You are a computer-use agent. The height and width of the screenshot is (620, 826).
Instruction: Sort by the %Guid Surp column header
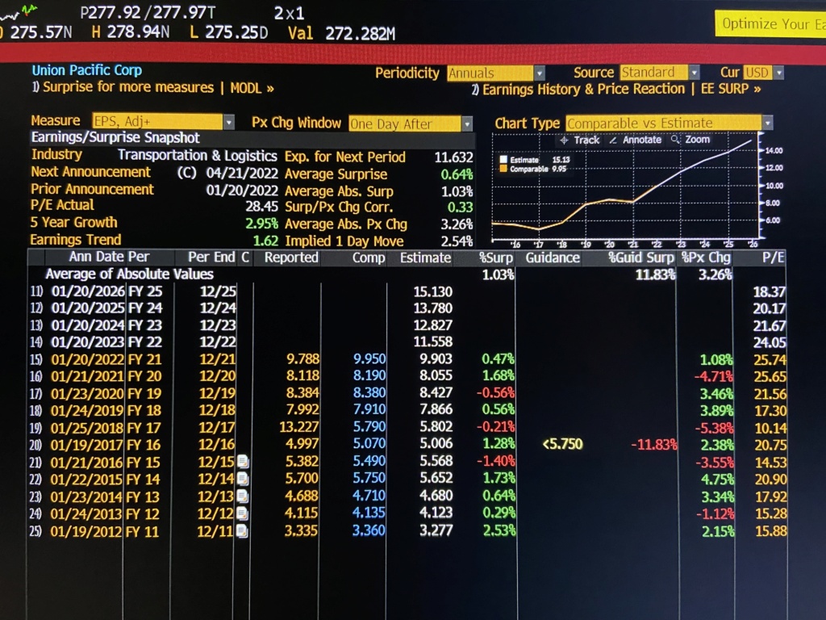[641, 258]
